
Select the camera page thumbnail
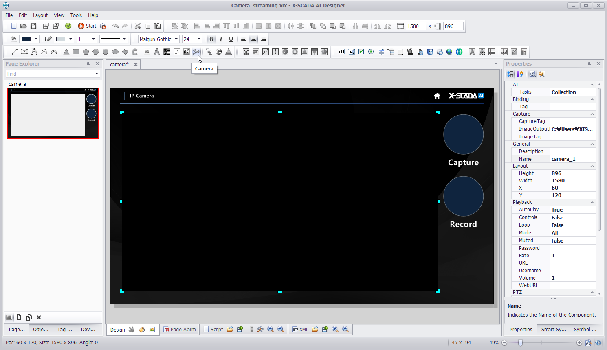click(x=53, y=114)
